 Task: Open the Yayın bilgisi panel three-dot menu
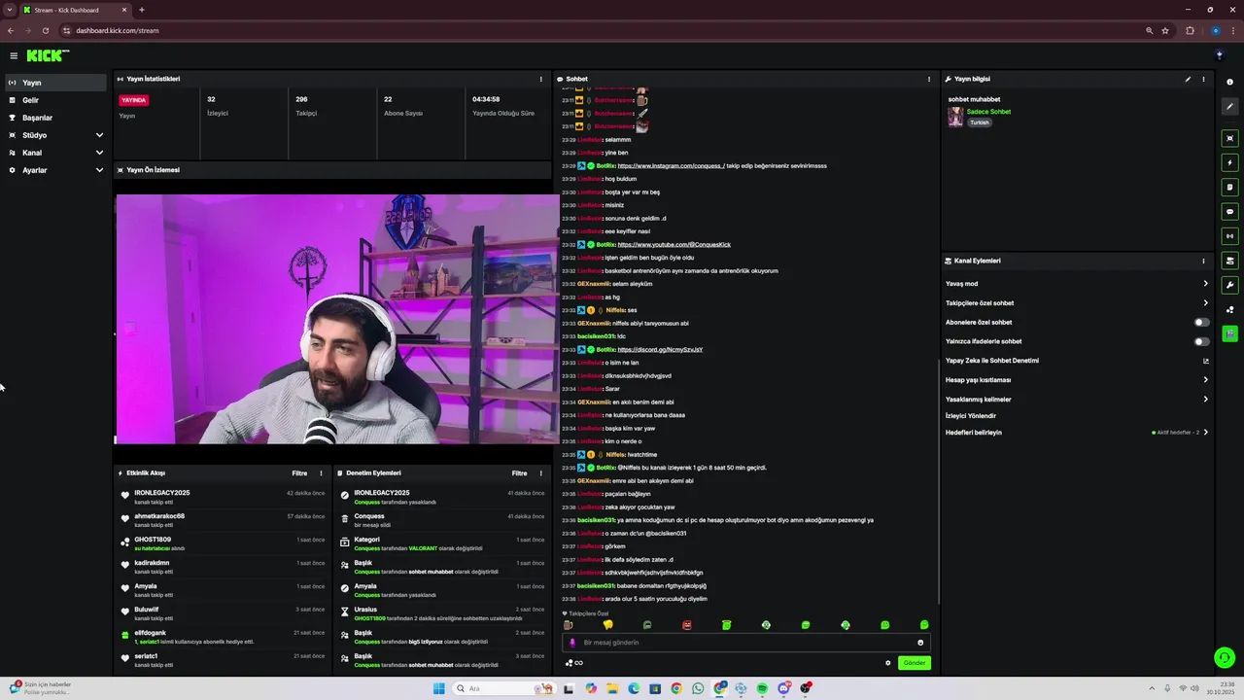click(x=1203, y=79)
